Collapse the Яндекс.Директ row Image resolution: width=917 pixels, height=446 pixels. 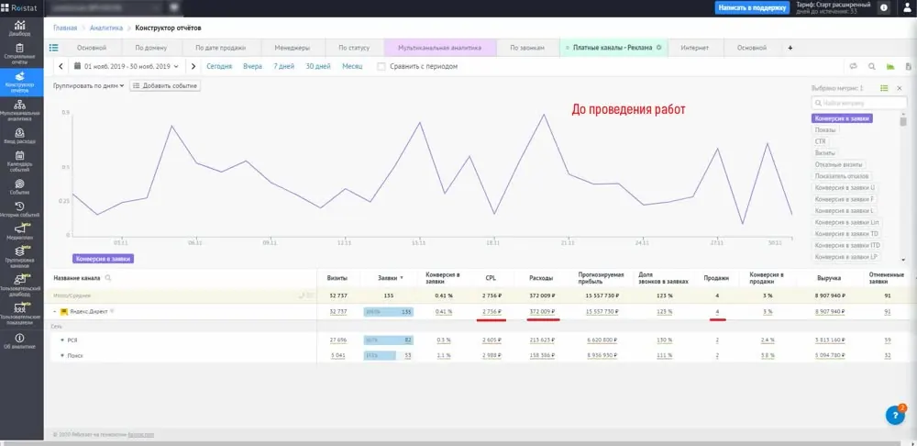(x=55, y=312)
